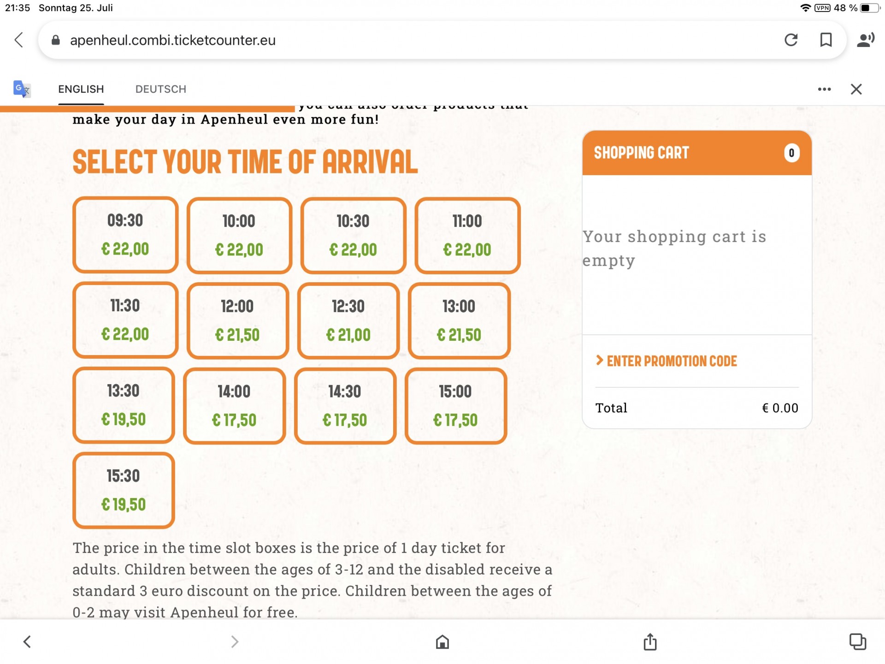Screen dimensions: 885x664
Task: Expand the Enter Promotion Code section
Action: [x=666, y=361]
